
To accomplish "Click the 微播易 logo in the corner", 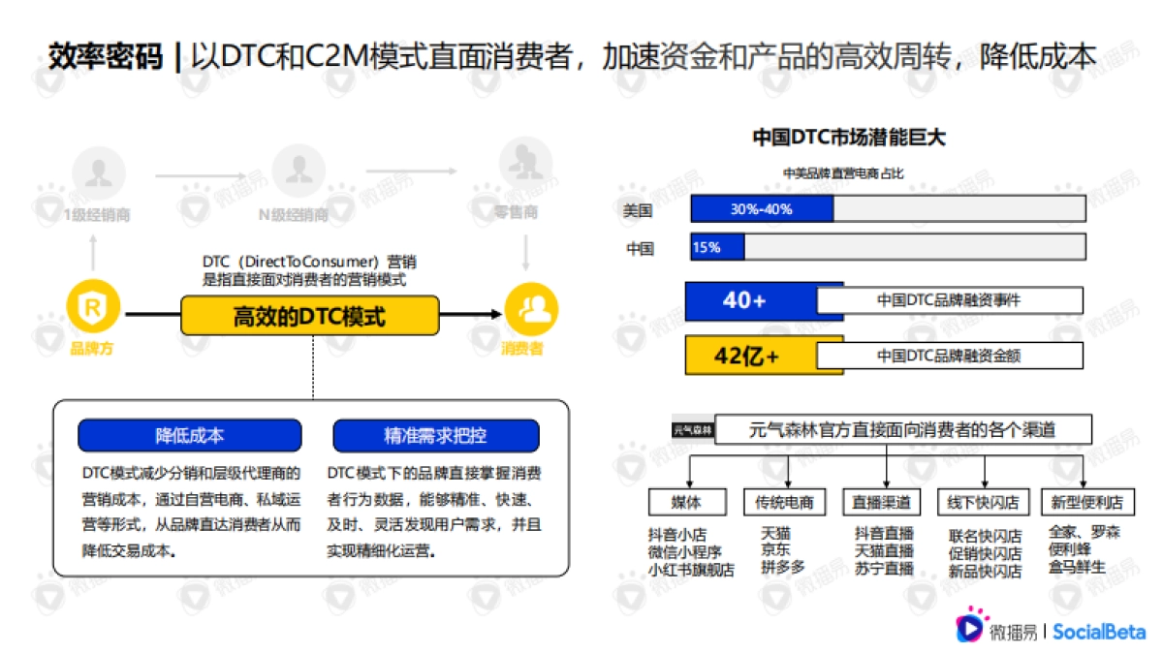I will click(1003, 630).
